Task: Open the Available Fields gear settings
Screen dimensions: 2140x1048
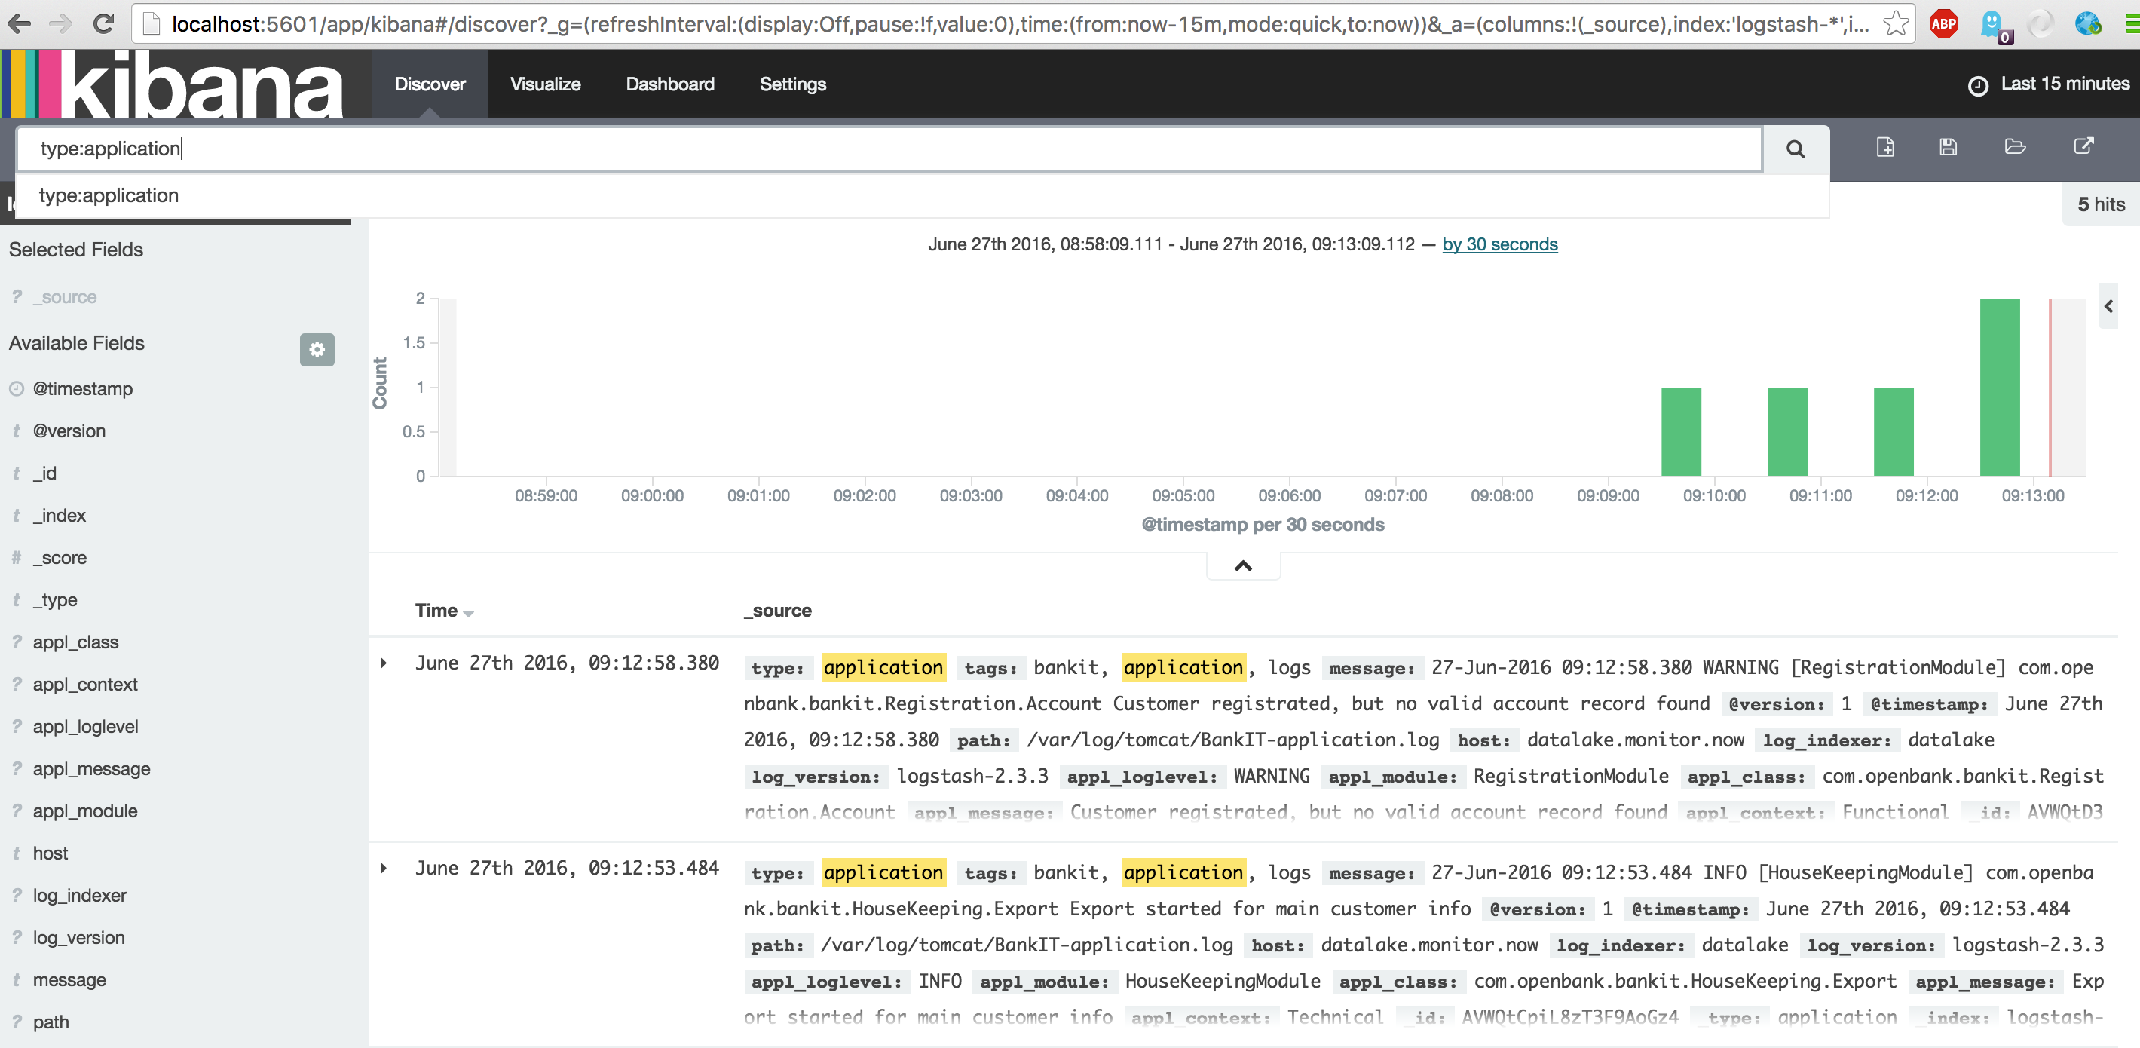Action: click(317, 350)
